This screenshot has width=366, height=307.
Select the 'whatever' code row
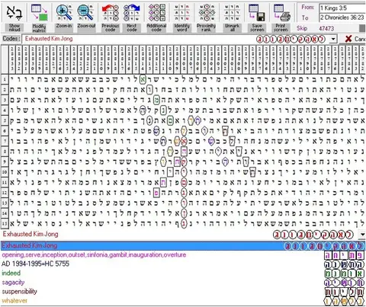tap(183, 301)
